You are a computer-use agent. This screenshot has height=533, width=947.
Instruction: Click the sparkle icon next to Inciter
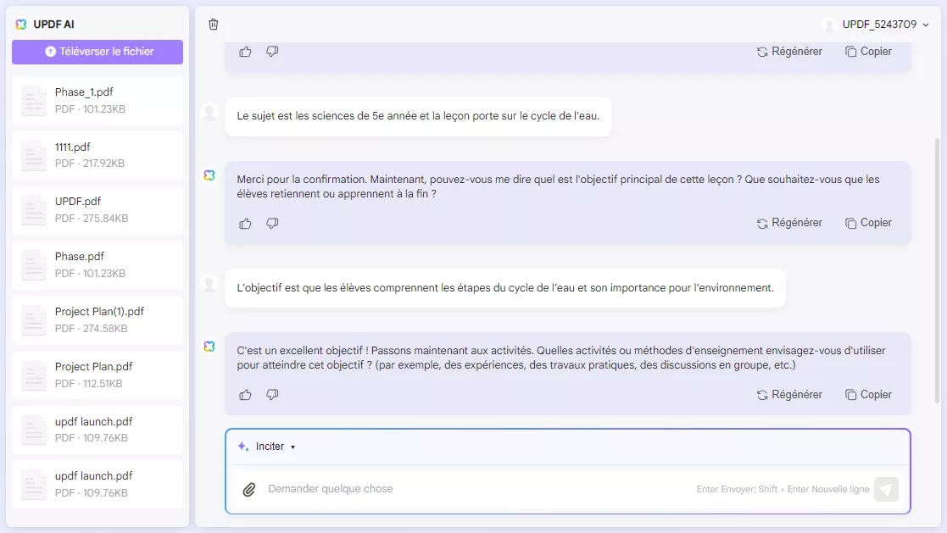click(242, 446)
